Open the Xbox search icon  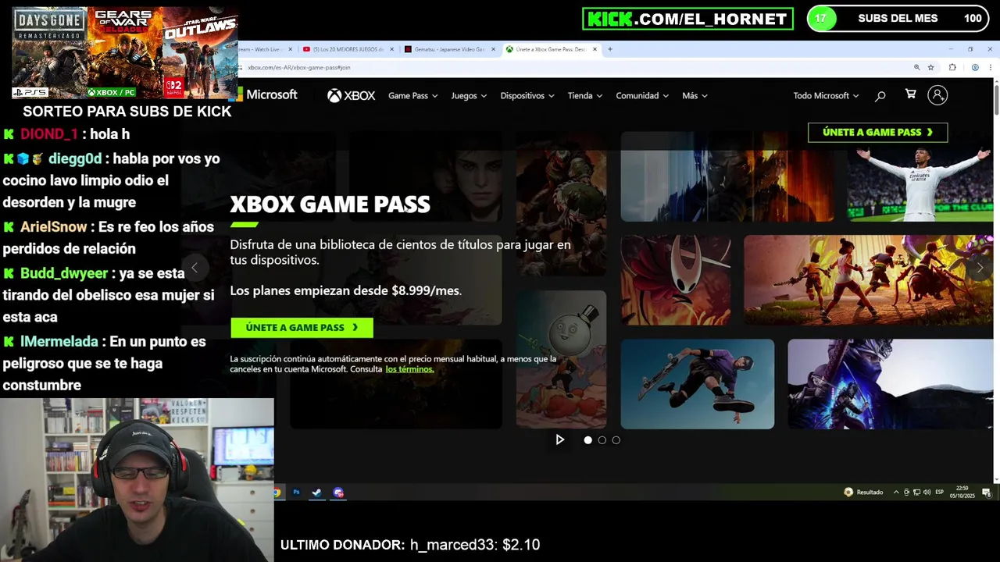[x=880, y=96]
